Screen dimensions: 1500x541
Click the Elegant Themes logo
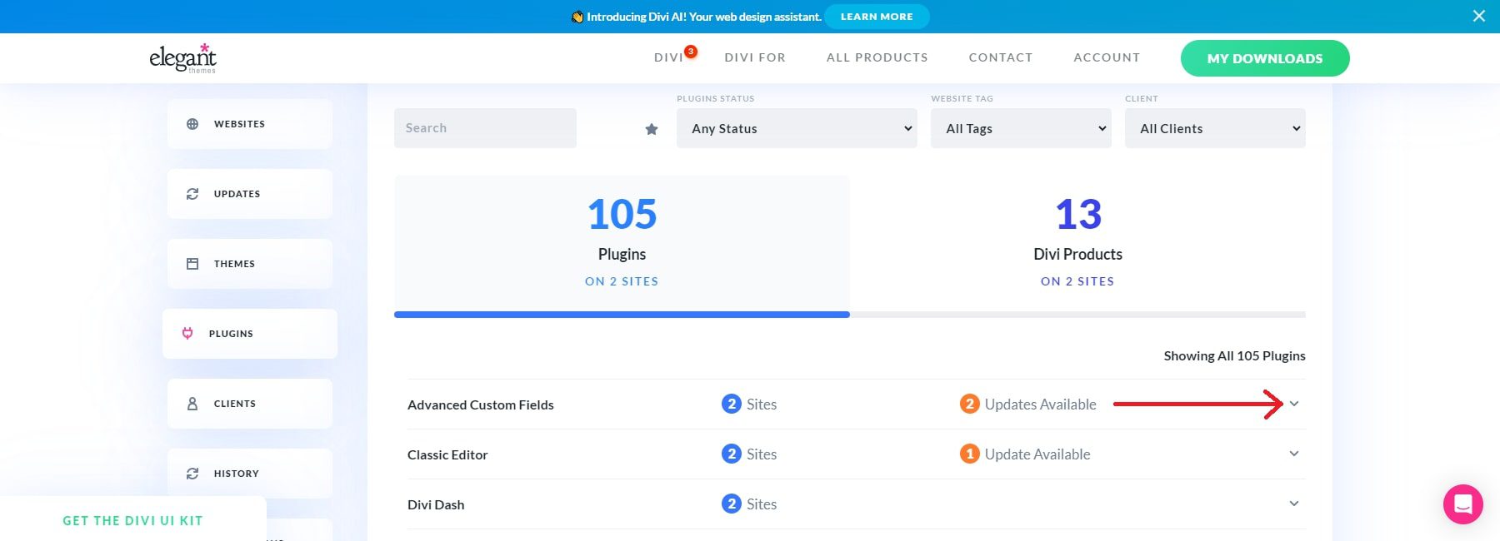(x=182, y=58)
